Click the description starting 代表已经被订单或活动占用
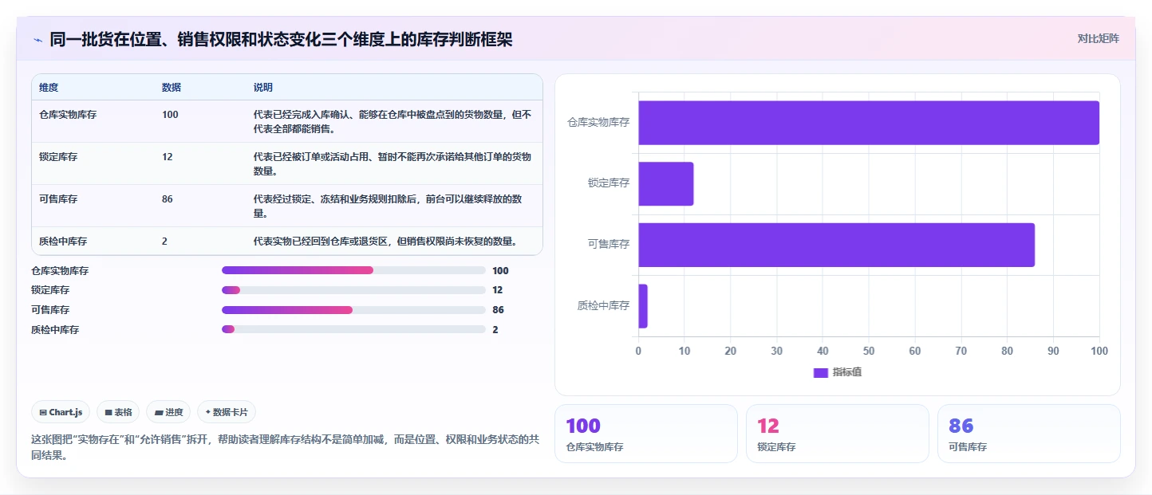 tap(393, 163)
